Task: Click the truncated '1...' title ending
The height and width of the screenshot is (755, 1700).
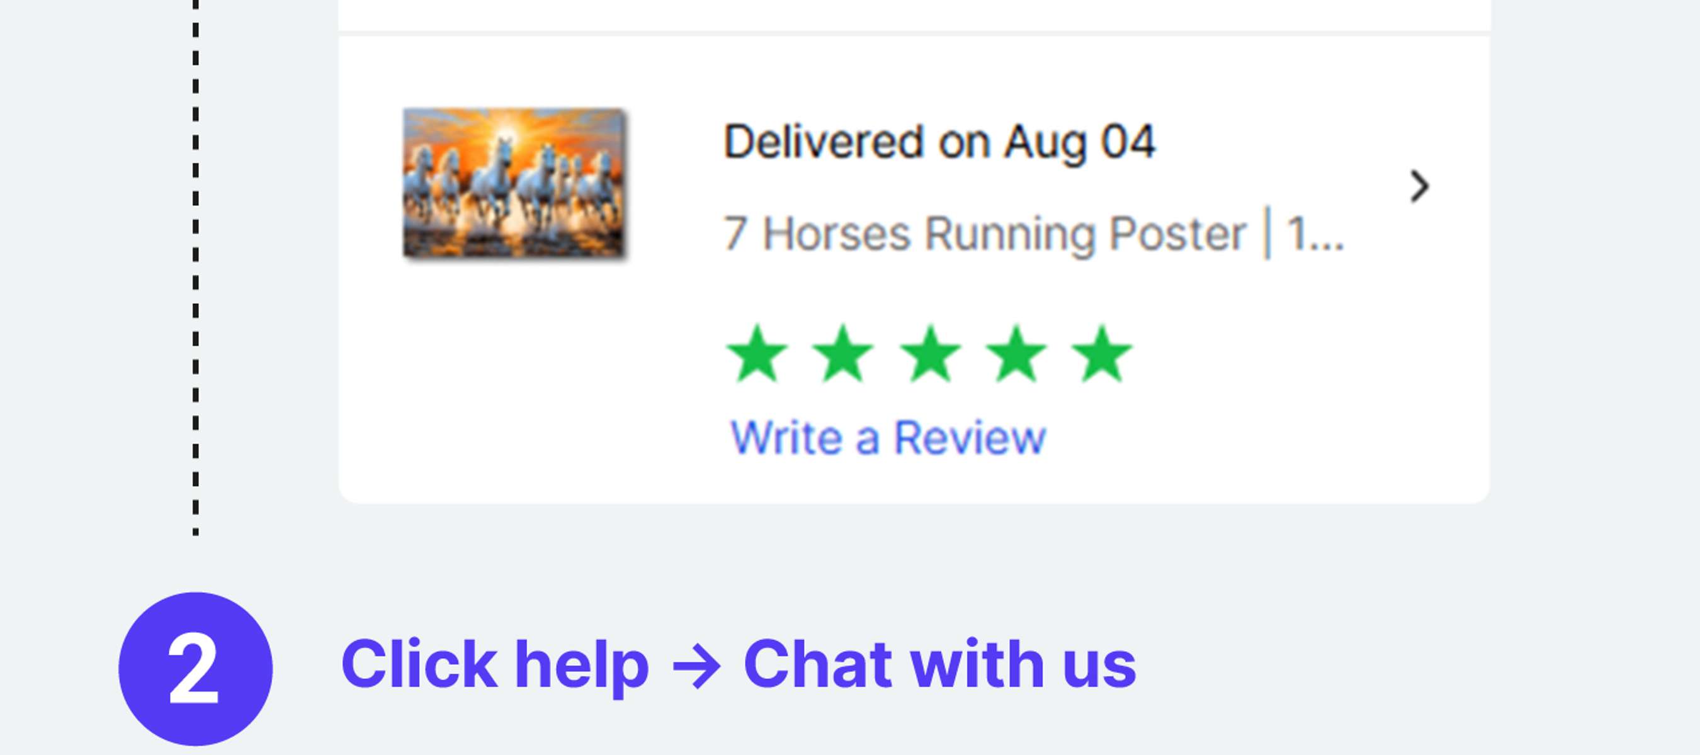Action: click(x=1315, y=233)
